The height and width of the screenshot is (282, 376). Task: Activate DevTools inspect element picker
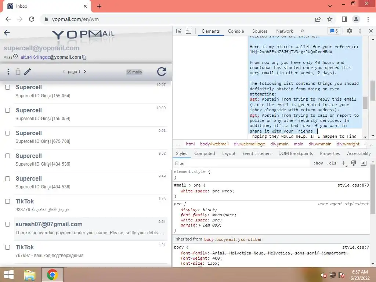pyautogui.click(x=179, y=31)
